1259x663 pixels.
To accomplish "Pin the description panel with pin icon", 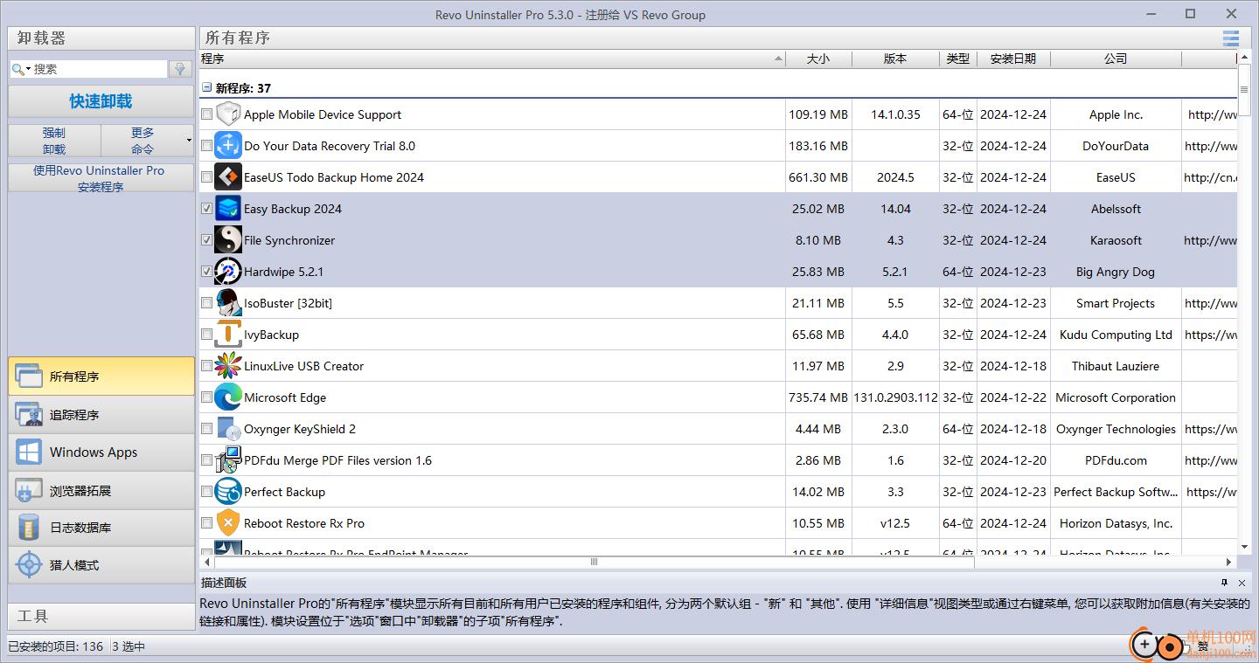I will point(1225,583).
